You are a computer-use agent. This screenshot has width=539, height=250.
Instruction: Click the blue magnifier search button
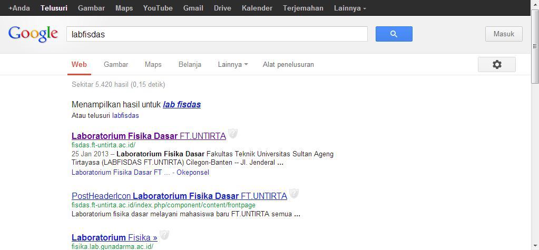point(394,34)
